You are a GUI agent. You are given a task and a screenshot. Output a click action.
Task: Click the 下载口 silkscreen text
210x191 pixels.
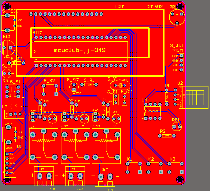coord(178,50)
